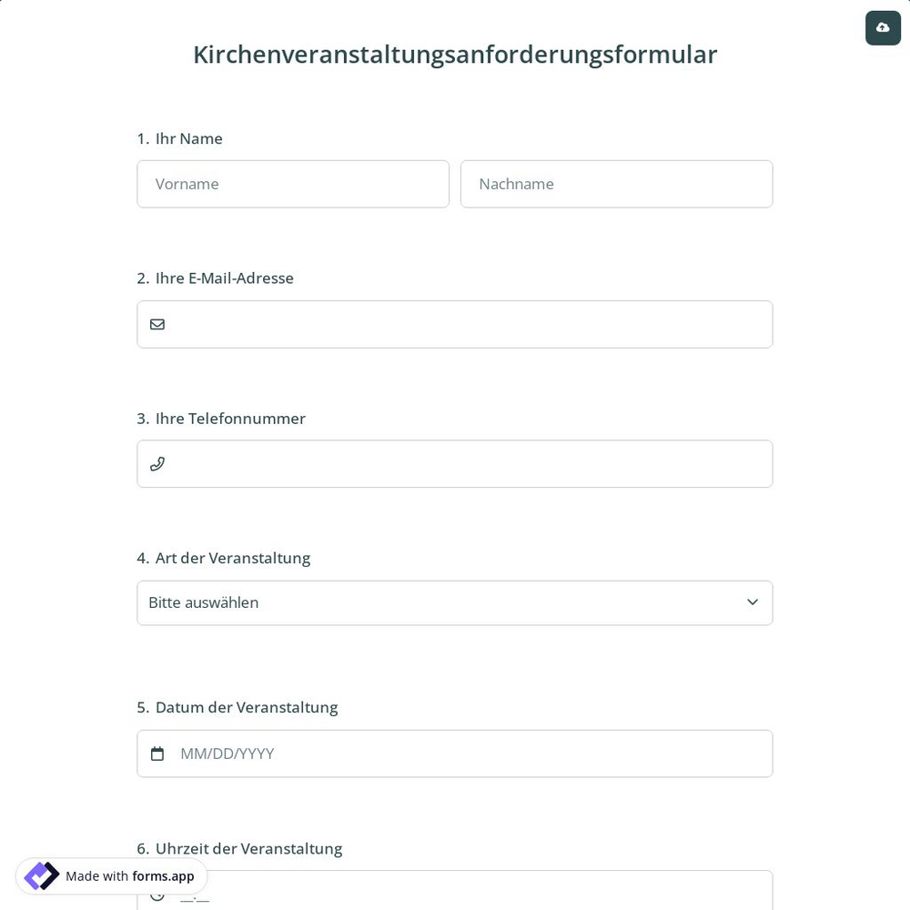This screenshot has width=910, height=910.
Task: Select the Telefonnummer input field
Action: (455, 463)
